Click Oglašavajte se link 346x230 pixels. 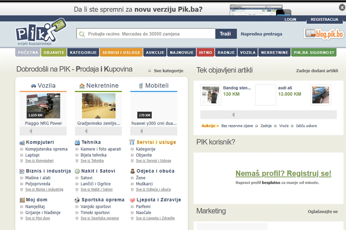tap(323, 211)
